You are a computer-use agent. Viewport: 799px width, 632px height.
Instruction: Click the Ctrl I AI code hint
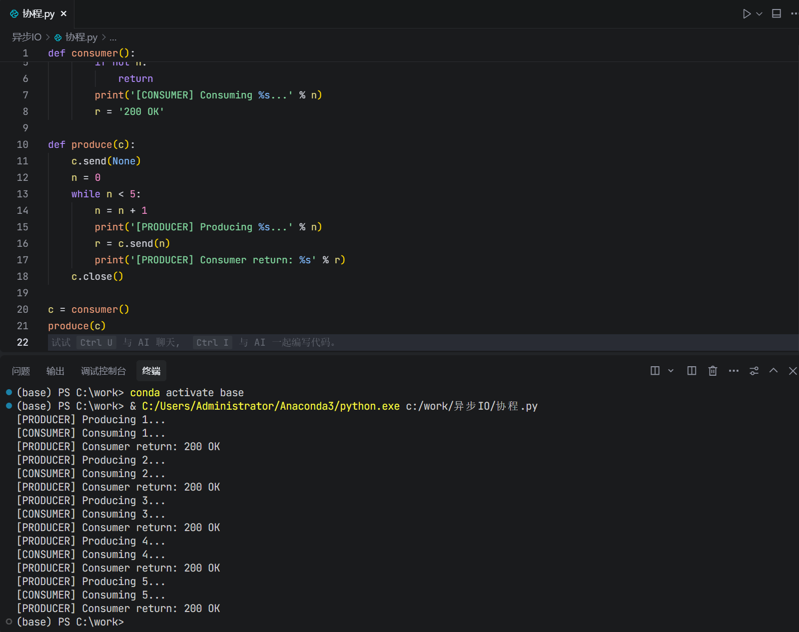coord(212,342)
